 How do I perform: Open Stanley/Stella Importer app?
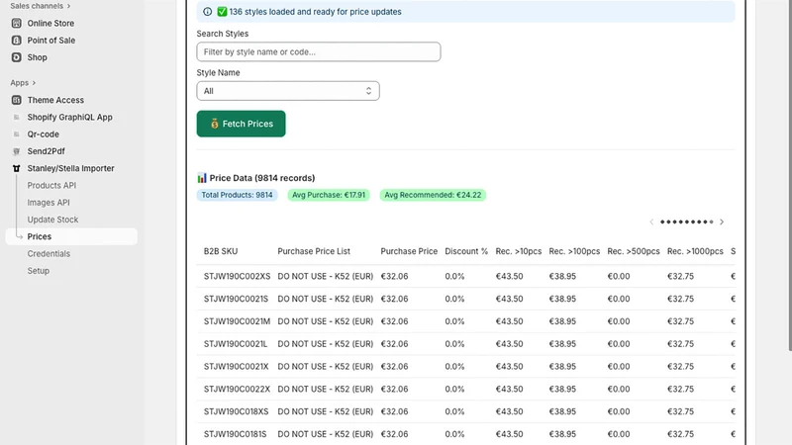(x=71, y=168)
